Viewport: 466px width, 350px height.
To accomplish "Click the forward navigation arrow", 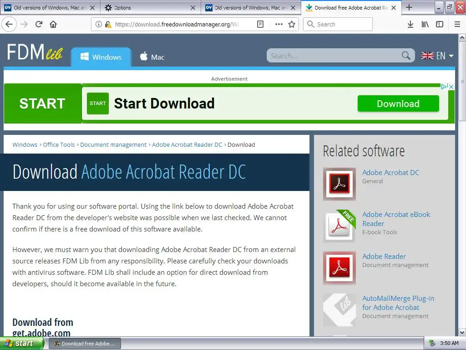I will click(24, 24).
